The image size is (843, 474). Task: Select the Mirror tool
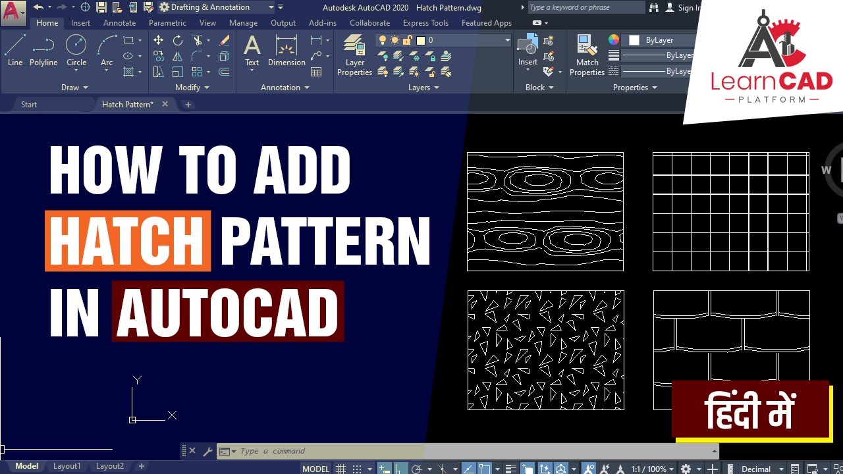pos(178,56)
